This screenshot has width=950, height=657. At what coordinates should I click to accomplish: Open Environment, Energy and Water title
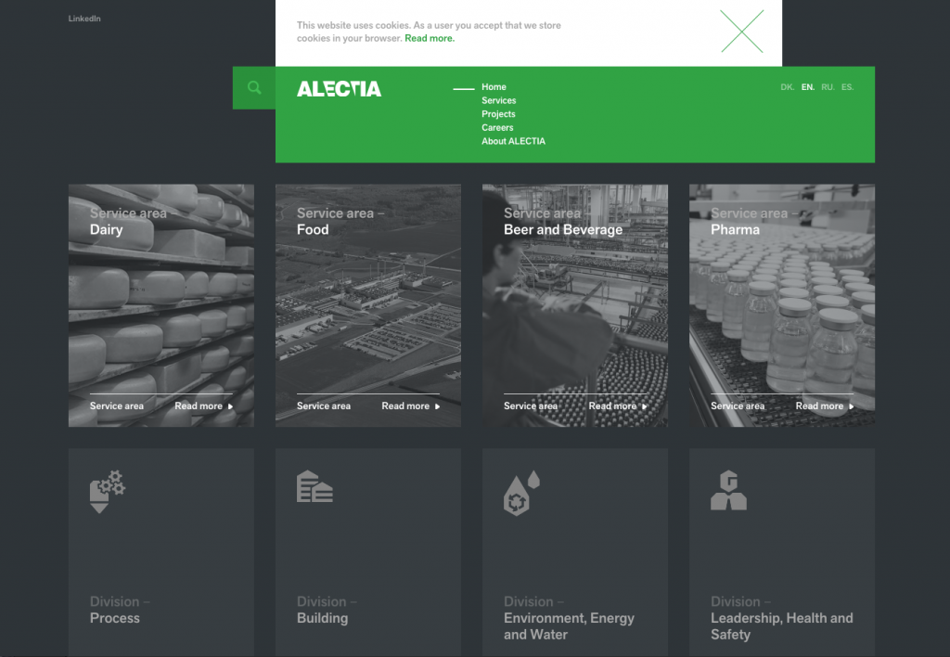click(569, 626)
